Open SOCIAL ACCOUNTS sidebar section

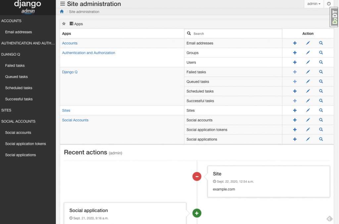[18, 121]
